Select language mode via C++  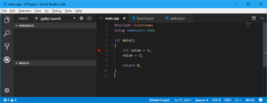tap(238, 100)
